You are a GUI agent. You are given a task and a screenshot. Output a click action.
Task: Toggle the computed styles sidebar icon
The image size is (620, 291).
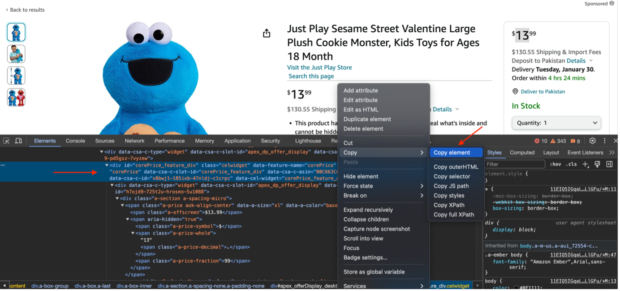click(610, 164)
